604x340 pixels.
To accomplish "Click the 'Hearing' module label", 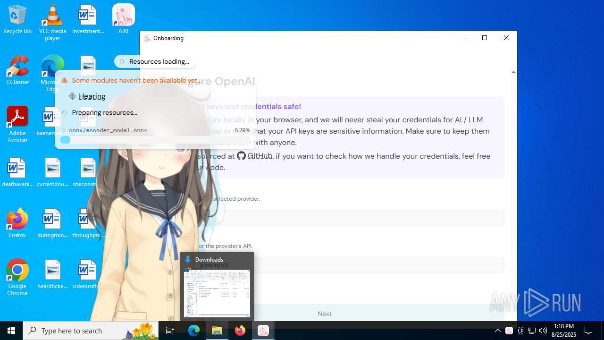I will (92, 96).
